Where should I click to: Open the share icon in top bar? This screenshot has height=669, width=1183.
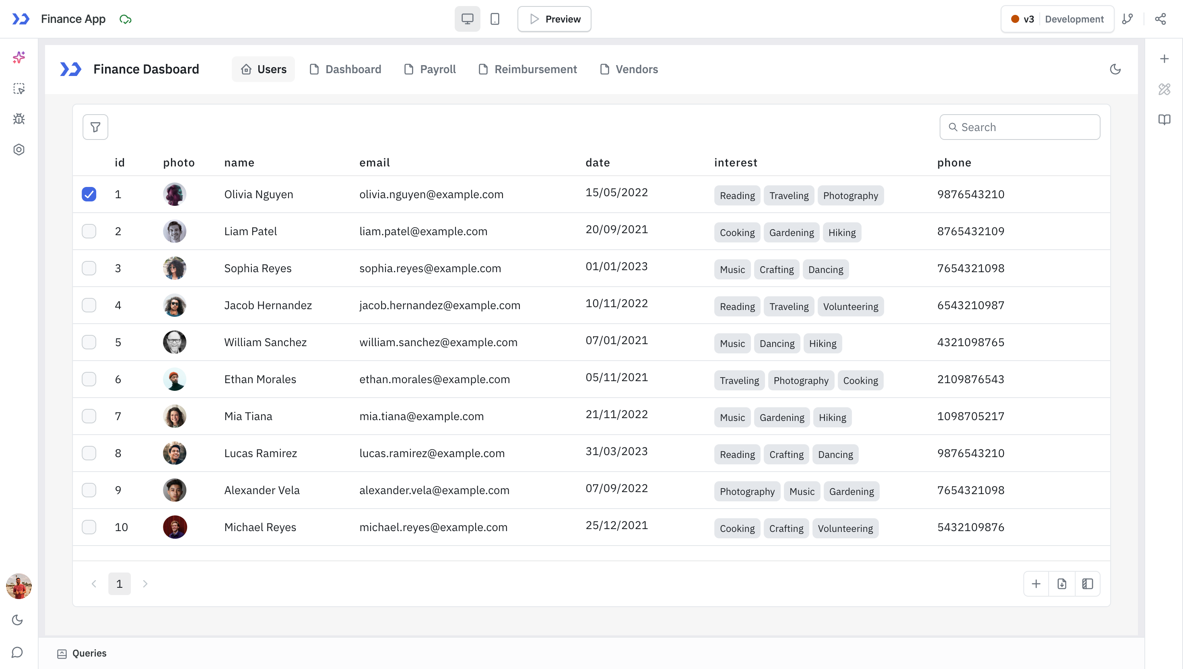click(1160, 19)
